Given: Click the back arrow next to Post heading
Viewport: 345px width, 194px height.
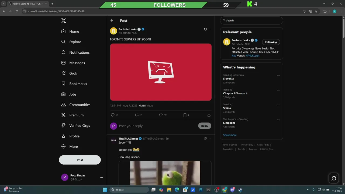Looking at the screenshot, I should [112, 20].
